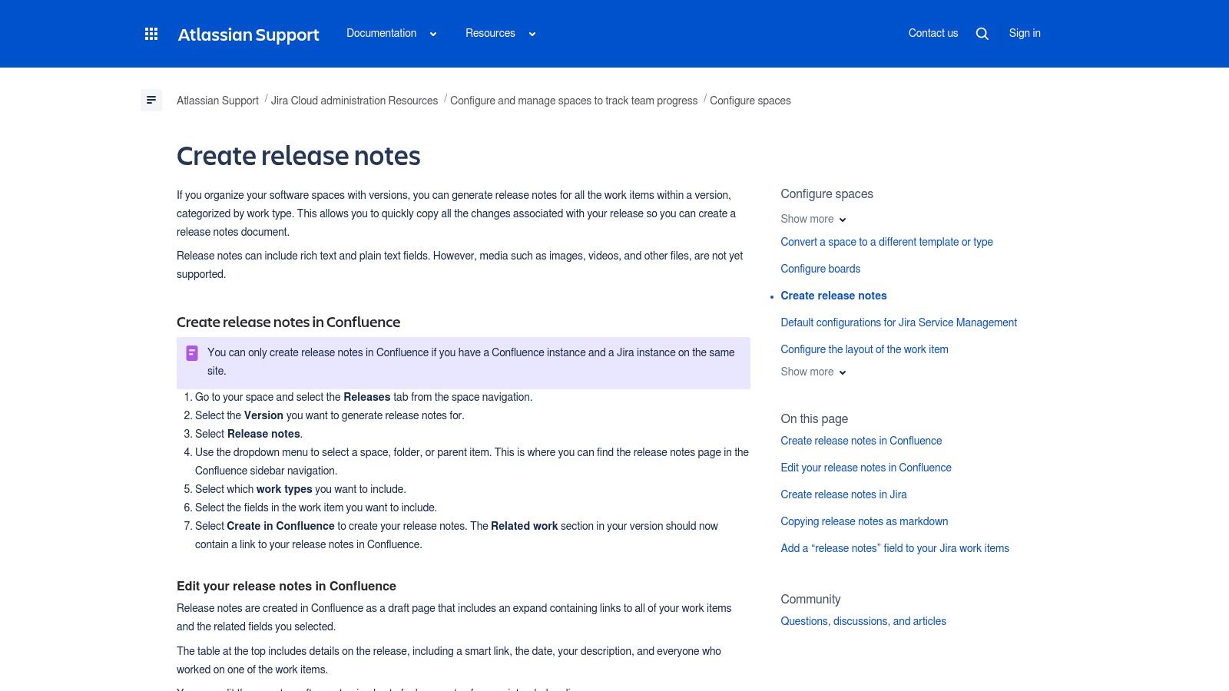Open the Documentation menu
Image resolution: width=1229 pixels, height=691 pixels.
(381, 33)
